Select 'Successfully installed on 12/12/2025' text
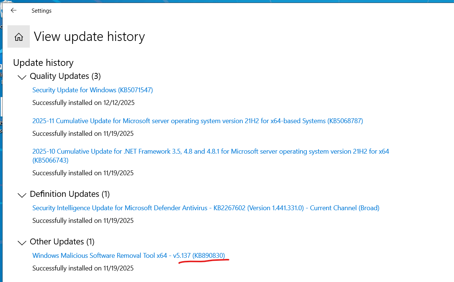The image size is (454, 282). [83, 103]
